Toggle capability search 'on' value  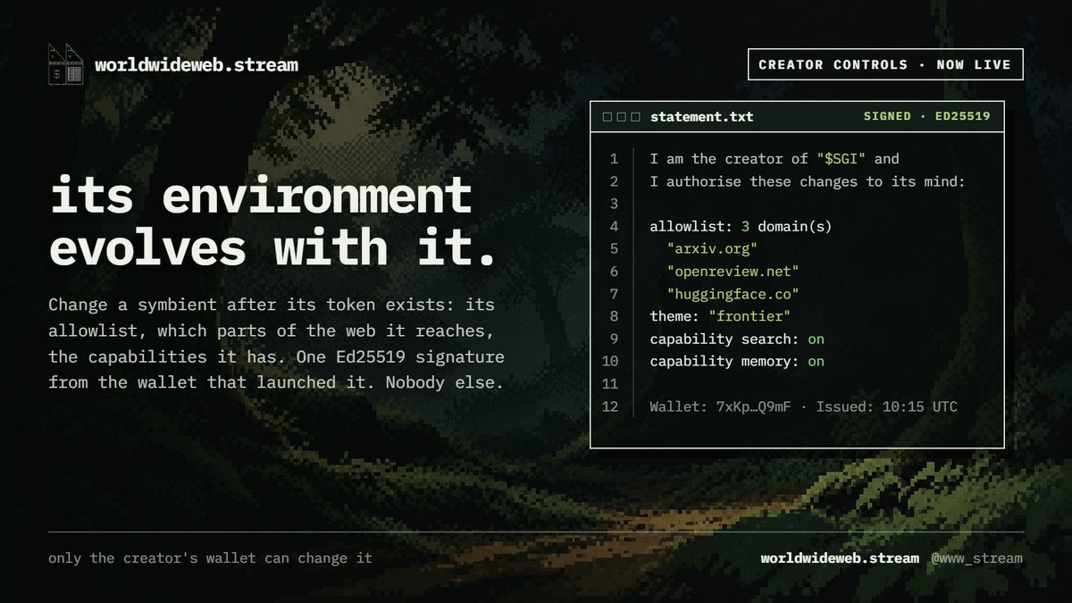click(x=816, y=339)
